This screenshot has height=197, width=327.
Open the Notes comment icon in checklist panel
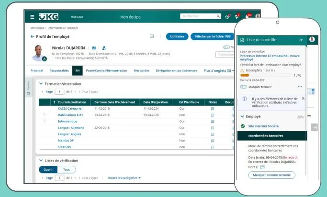click(x=262, y=167)
